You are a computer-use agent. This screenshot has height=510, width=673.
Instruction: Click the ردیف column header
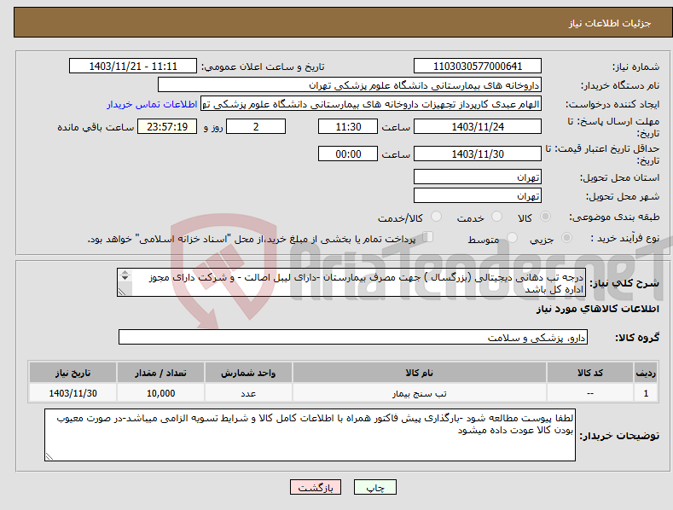point(646,373)
